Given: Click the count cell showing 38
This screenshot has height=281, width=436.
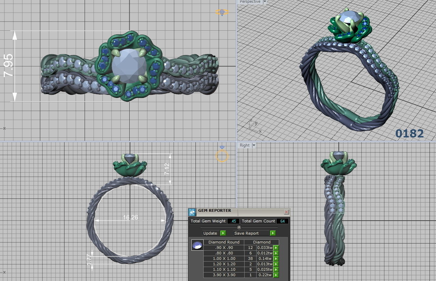Looking at the screenshot, I should [250, 258].
